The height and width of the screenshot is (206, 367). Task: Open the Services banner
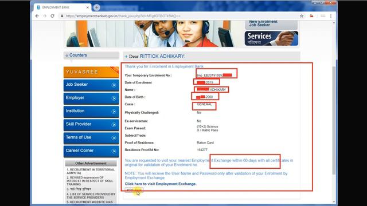point(271,38)
